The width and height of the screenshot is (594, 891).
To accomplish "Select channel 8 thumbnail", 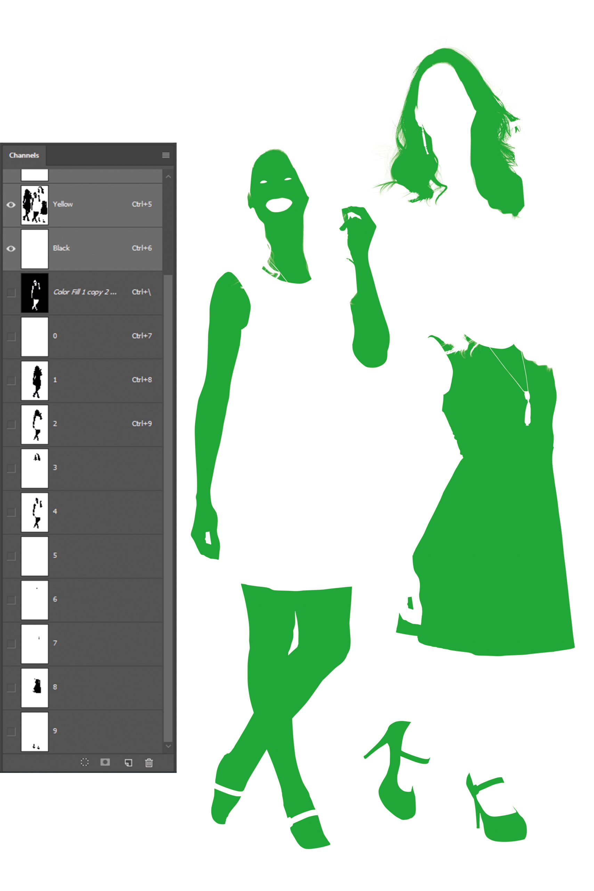I will click(x=34, y=688).
